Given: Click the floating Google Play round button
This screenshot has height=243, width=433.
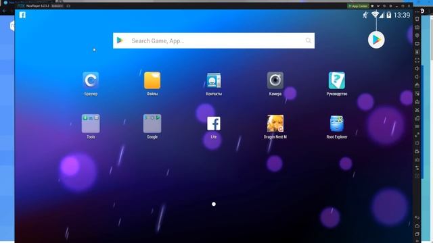Looking at the screenshot, I should click(x=376, y=40).
